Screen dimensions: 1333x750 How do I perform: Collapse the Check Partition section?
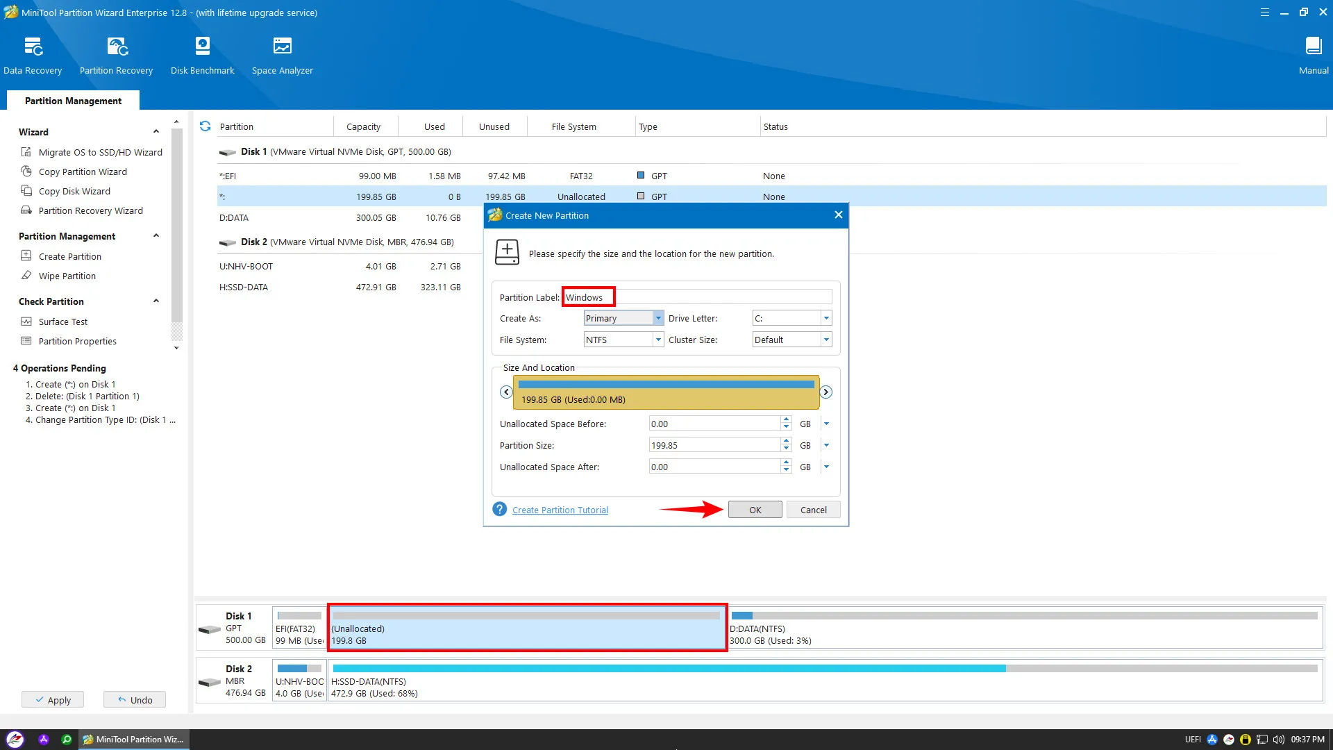[156, 301]
